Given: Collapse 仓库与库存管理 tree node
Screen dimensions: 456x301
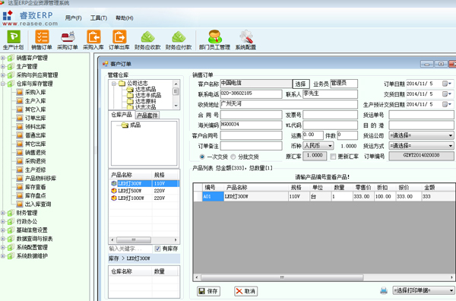Looking at the screenshot, I should 3,84.
